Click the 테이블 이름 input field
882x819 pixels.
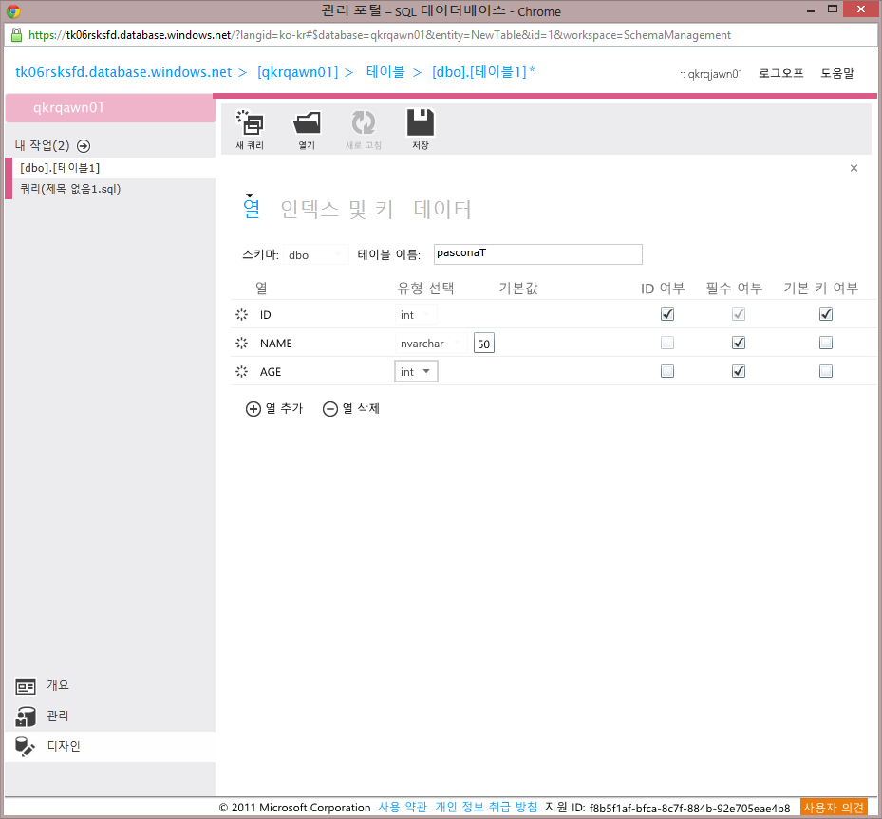click(537, 254)
